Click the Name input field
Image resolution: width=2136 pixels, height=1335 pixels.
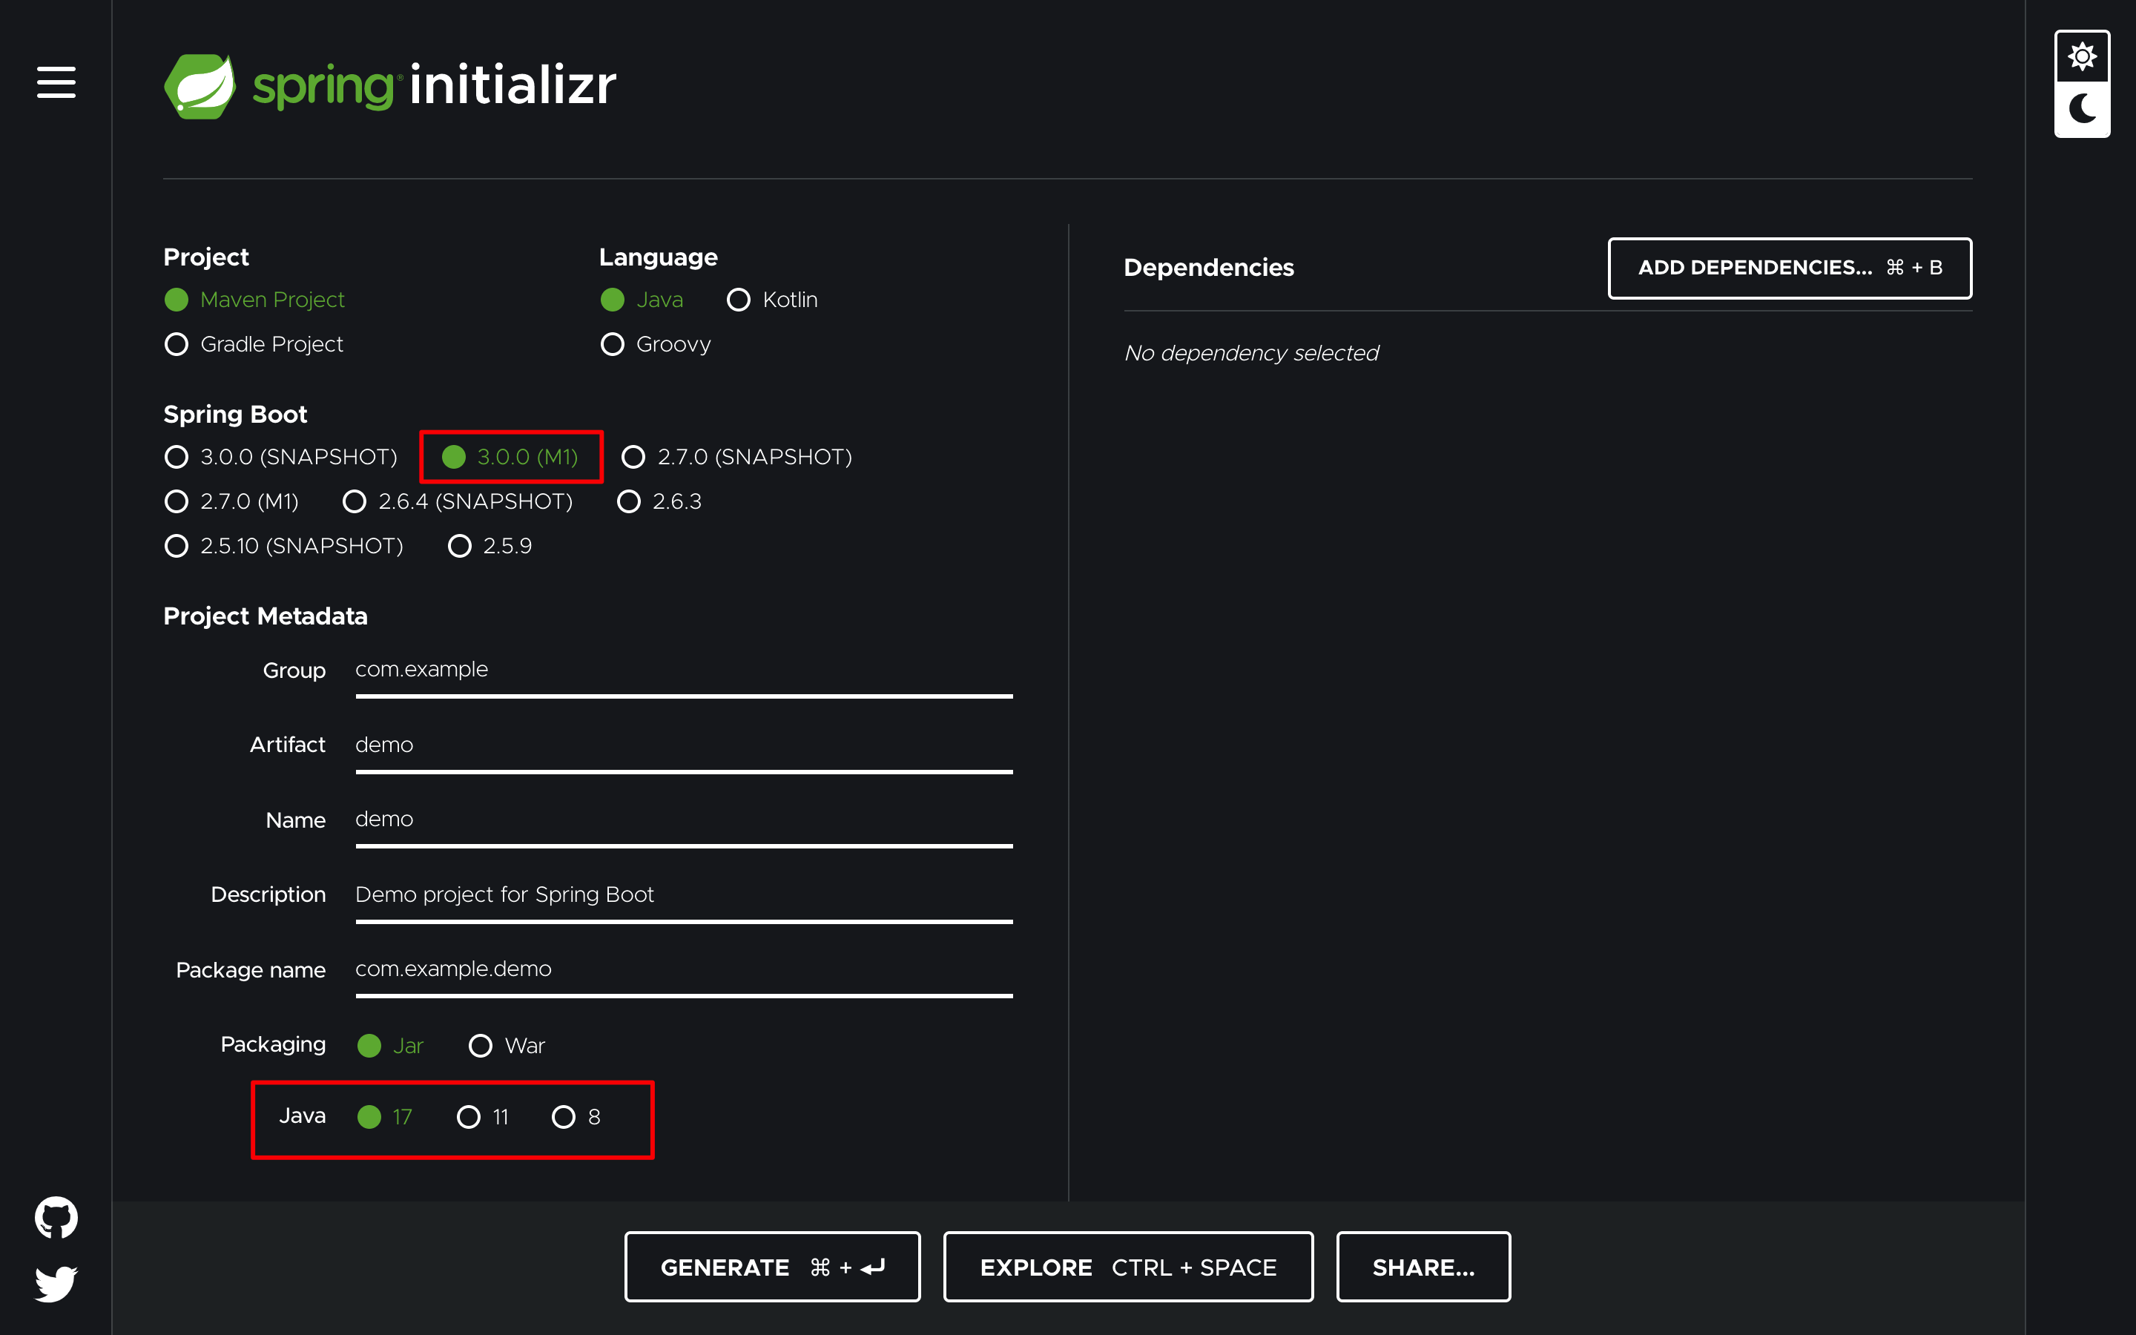[684, 820]
